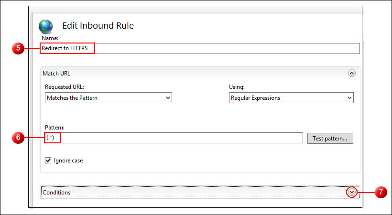Viewport: 392px width, 215px height.
Task: Click the Name field containing Redirect to HTTPS
Action: (x=200, y=48)
